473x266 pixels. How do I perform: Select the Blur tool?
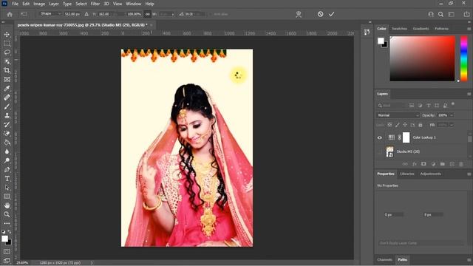(7, 151)
